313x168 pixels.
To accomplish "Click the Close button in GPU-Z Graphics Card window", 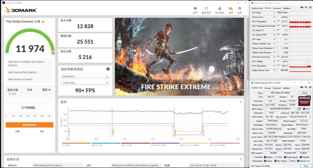I will click(306, 166).
